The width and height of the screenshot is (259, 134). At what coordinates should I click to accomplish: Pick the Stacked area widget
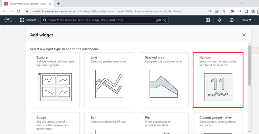point(164,80)
